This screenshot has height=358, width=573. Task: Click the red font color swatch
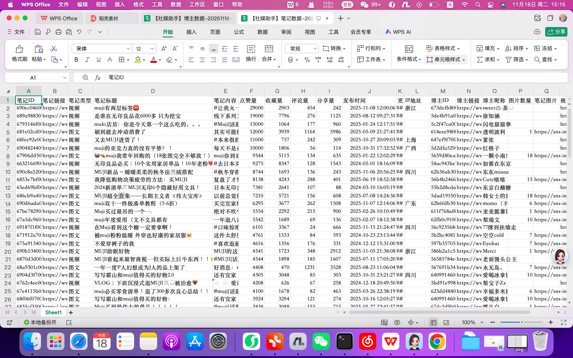[154, 60]
